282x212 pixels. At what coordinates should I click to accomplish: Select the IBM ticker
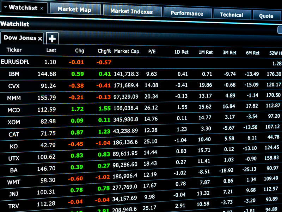click(14, 74)
